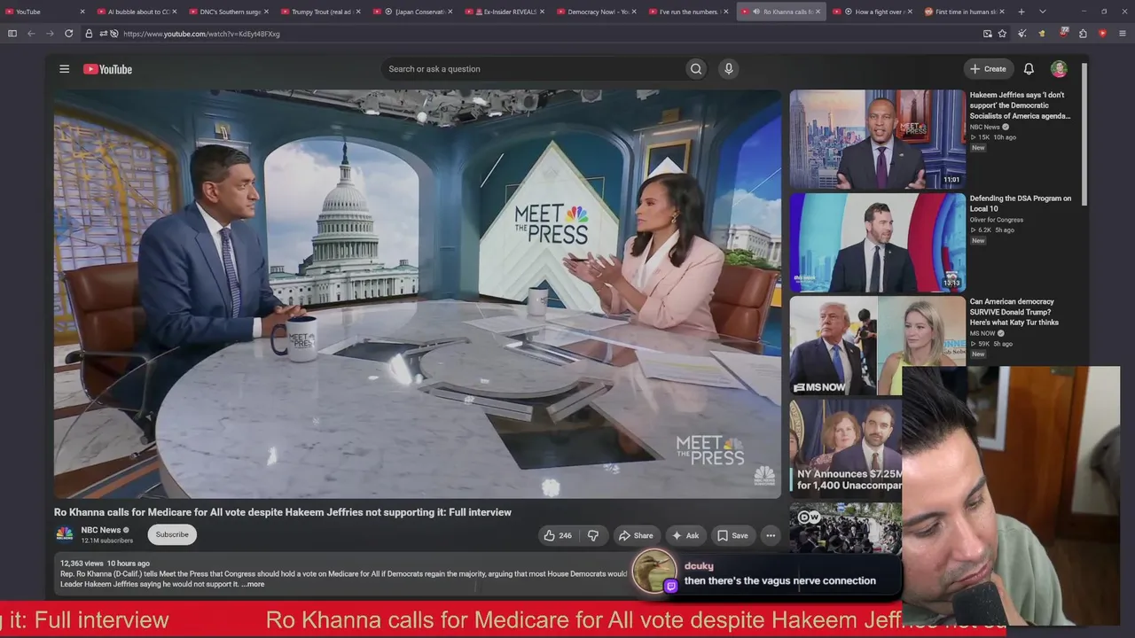Click the Meet the Press video player

tap(417, 294)
